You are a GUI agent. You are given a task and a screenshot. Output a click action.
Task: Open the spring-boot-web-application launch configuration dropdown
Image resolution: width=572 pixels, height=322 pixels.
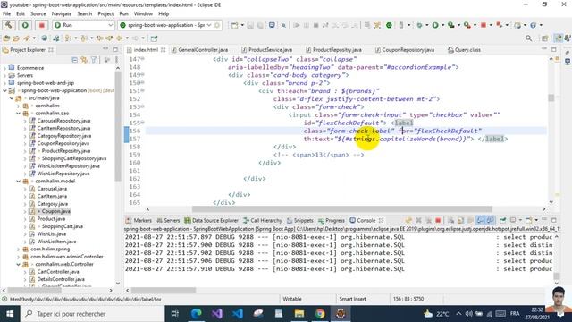(x=209, y=25)
